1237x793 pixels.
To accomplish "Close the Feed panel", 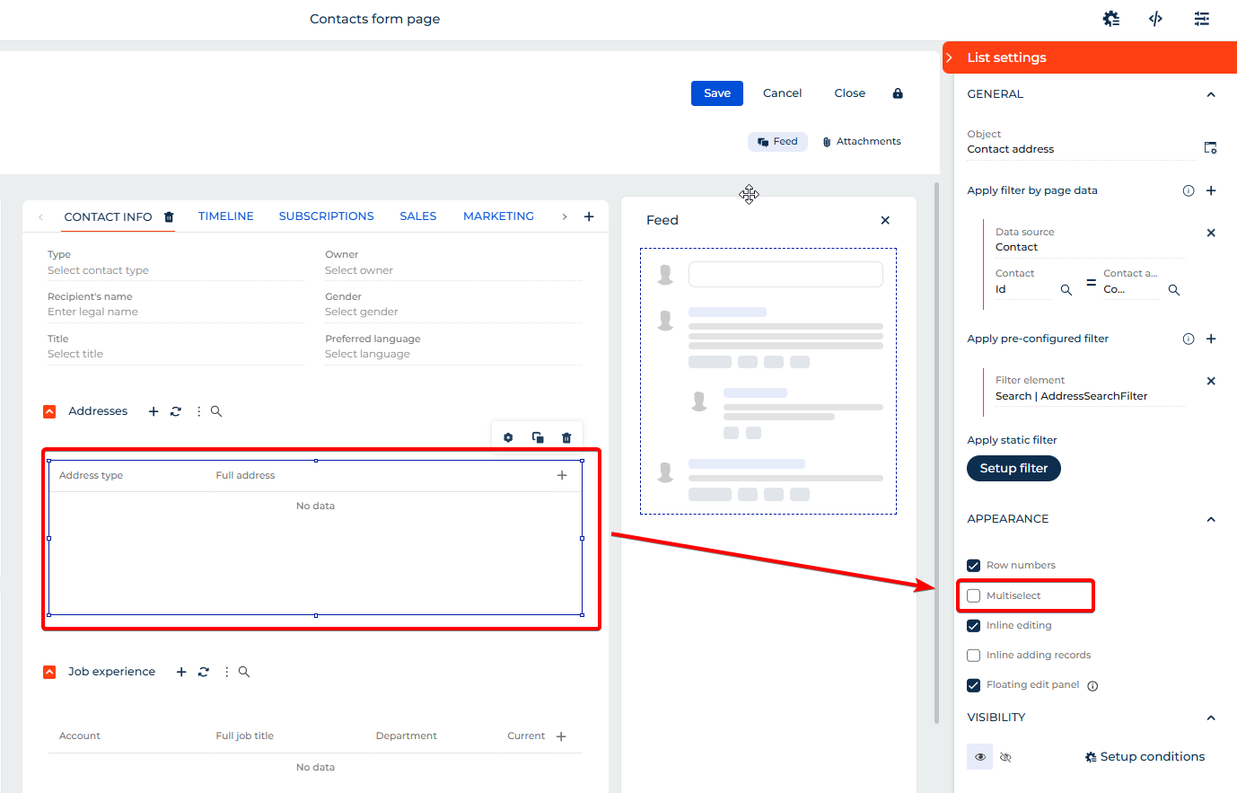I will (885, 220).
